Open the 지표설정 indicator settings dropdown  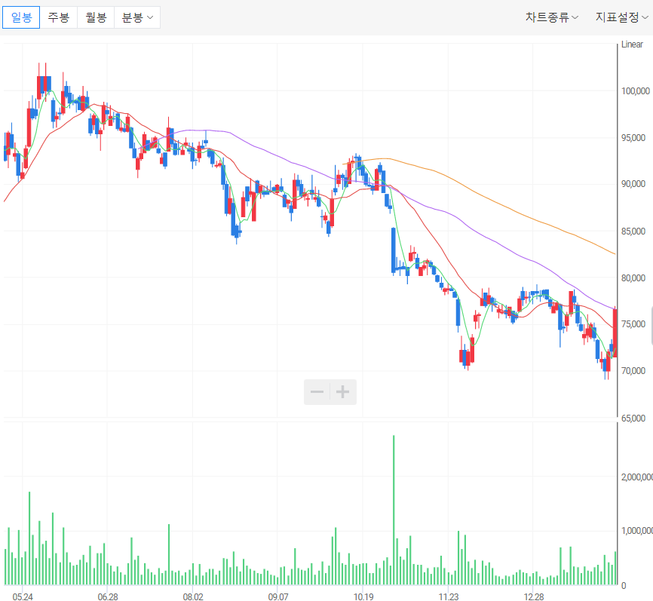click(622, 17)
